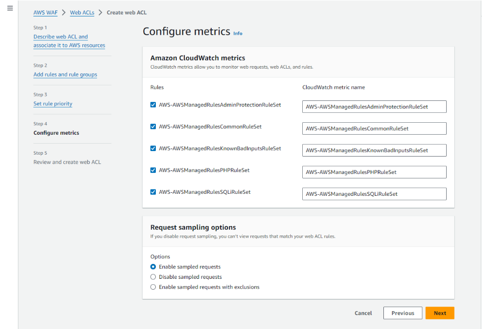This screenshot has height=329, width=482.
Task: Edit AdminProtectionRuleSet metric name field
Action: tap(374, 107)
